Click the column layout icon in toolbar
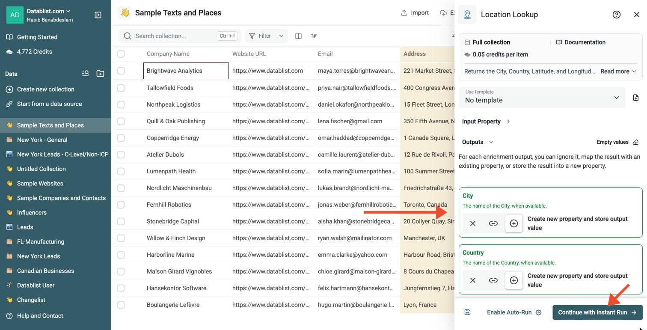 tap(299, 36)
